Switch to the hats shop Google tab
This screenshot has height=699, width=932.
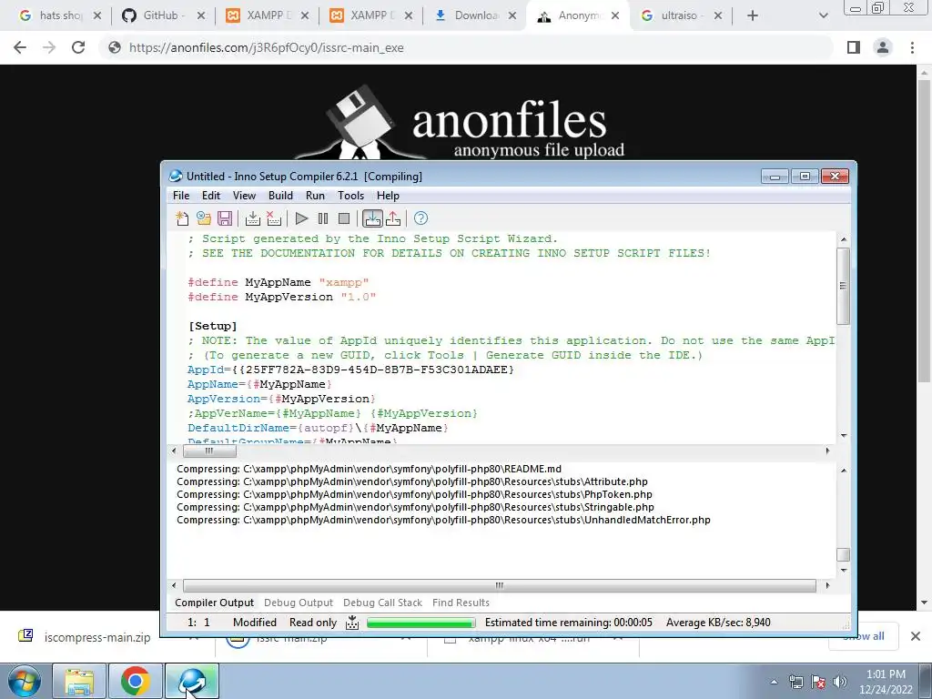click(59, 15)
